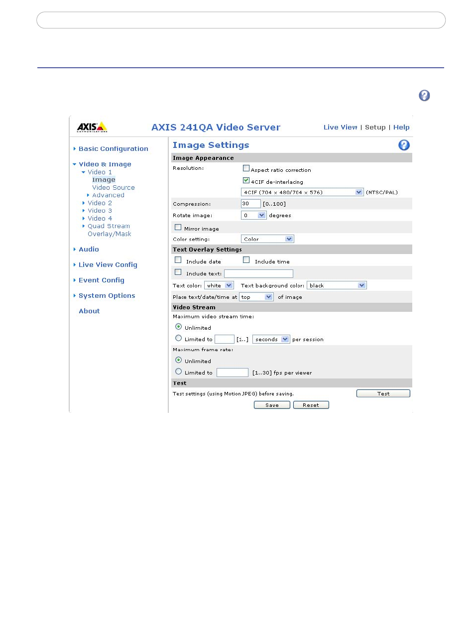The width and height of the screenshot is (475, 629).
Task: Go to Live View
Action: click(341, 127)
